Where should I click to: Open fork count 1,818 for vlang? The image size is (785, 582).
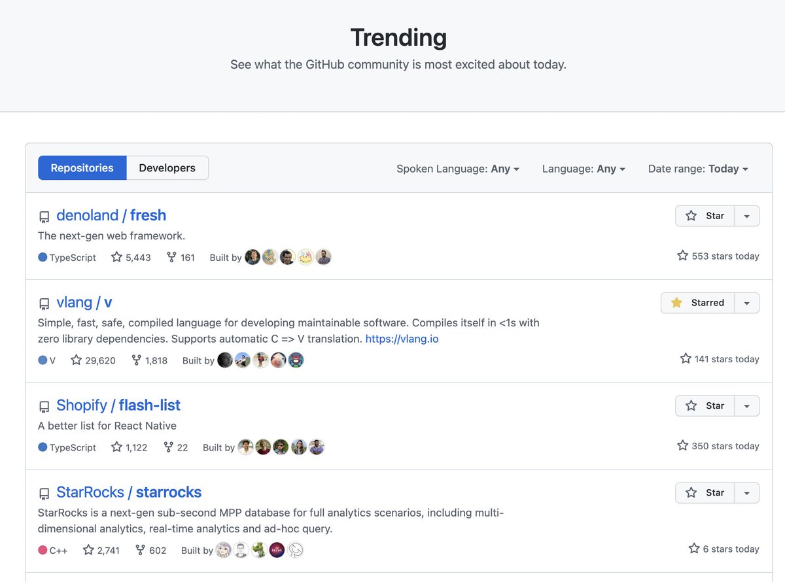coord(149,360)
